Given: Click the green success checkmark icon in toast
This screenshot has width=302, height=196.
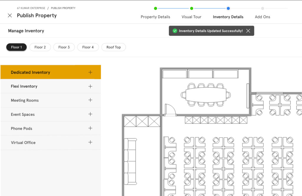Looking at the screenshot, I should tap(175, 31).
